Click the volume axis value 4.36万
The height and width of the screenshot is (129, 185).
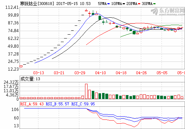tap(12, 95)
